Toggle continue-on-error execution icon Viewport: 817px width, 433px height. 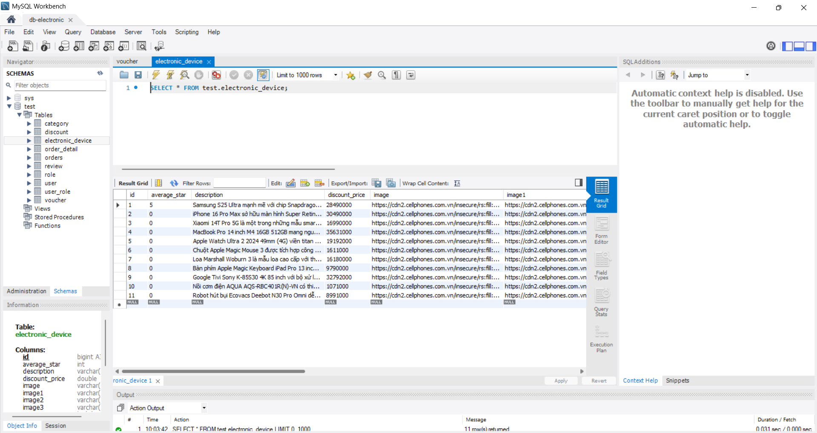pyautogui.click(x=216, y=75)
